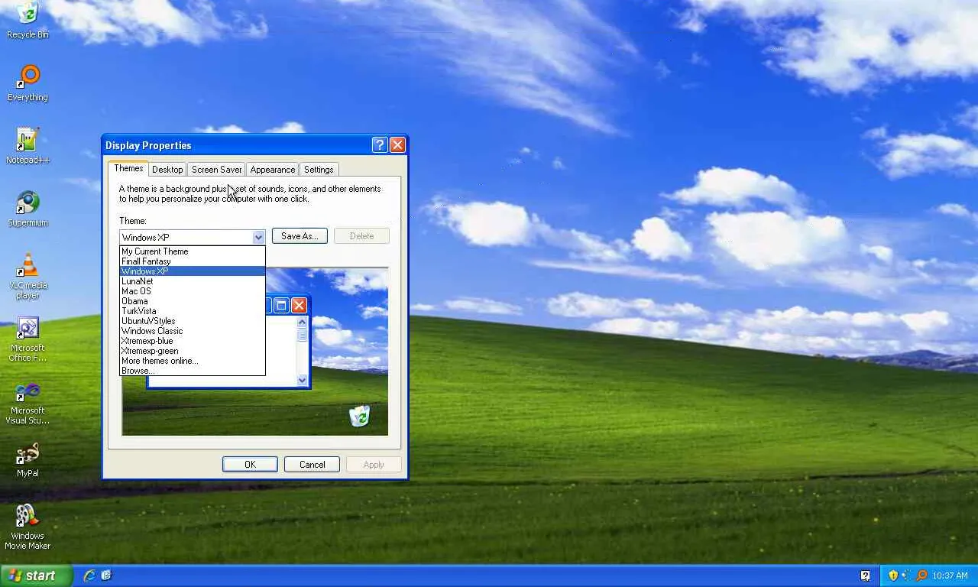Close the Display Properties window
The width and height of the screenshot is (978, 587).
pyautogui.click(x=397, y=145)
